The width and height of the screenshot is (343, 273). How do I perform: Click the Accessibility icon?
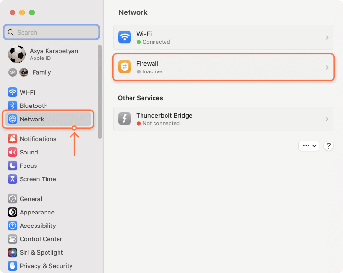tap(12, 226)
